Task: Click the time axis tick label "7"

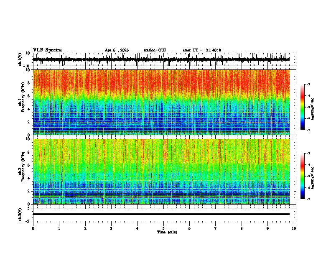Action: pos(216,228)
